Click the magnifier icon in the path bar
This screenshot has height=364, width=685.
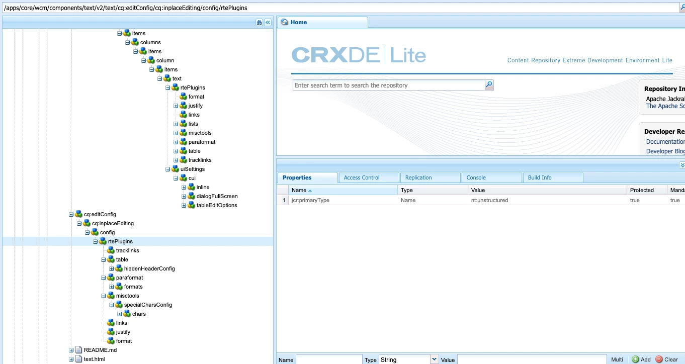coord(681,8)
